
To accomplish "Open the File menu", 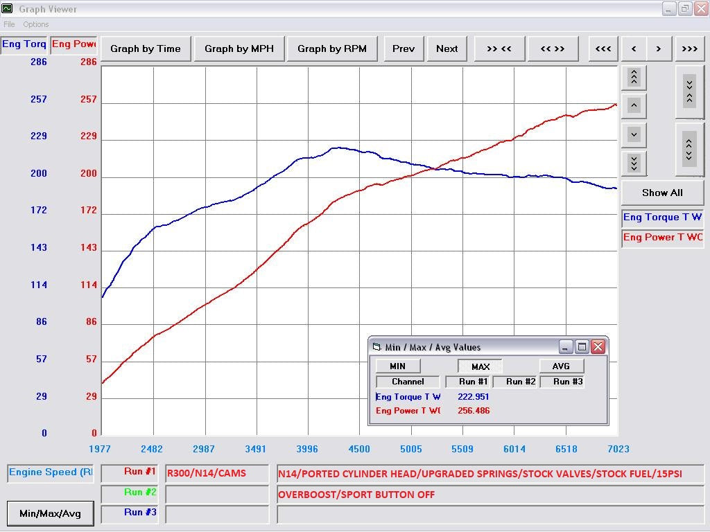I will (9, 24).
